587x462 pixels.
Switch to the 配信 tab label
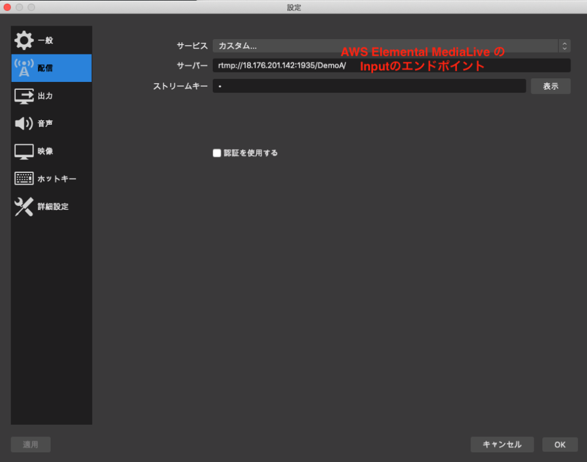click(45, 68)
